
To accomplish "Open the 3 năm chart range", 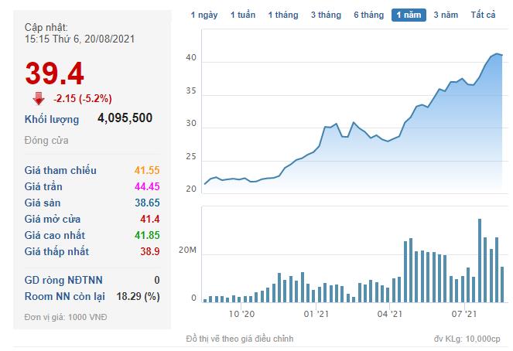I will (446, 15).
